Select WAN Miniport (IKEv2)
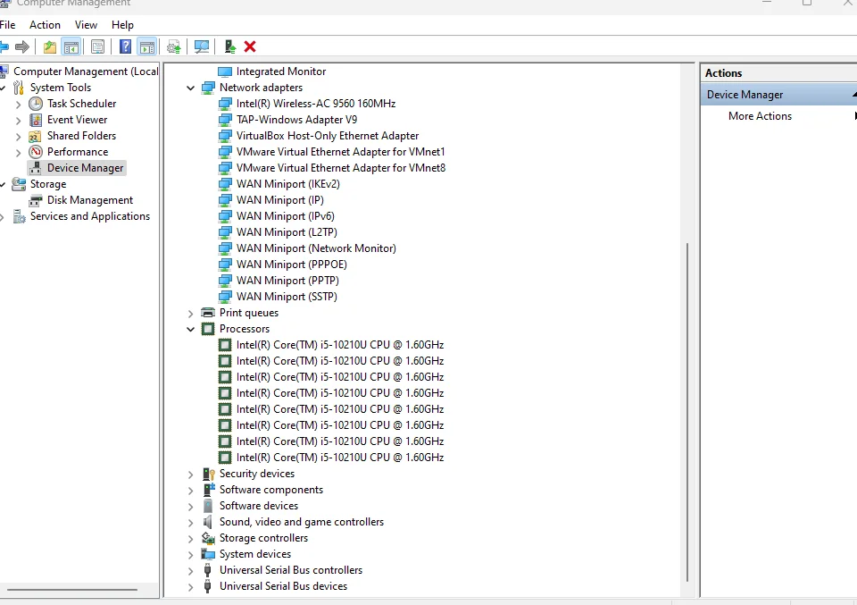Viewport: 857px width, 605px height. 288,184
